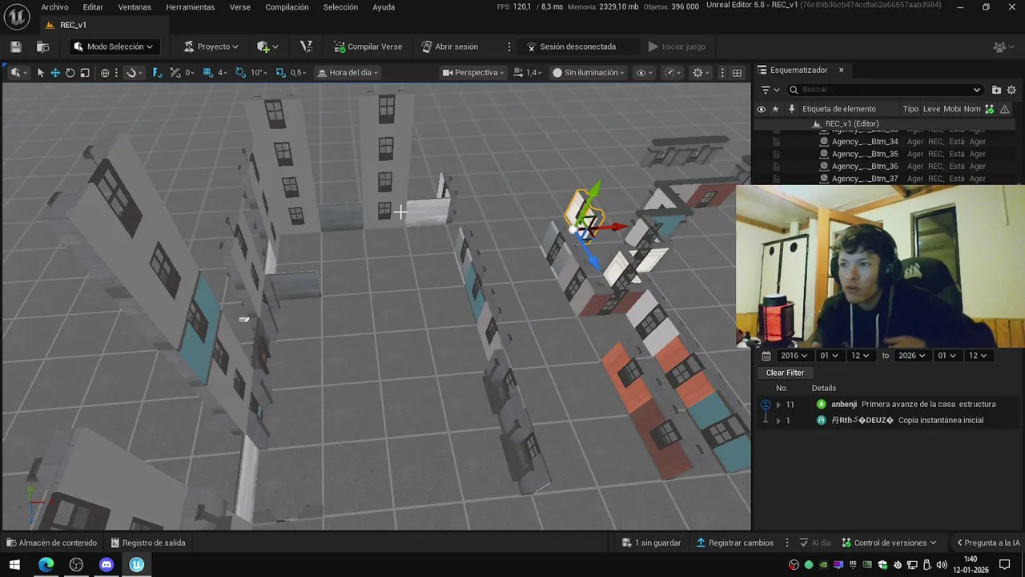Activate the rotate gizmo tool
1025x577 pixels.
(70, 73)
